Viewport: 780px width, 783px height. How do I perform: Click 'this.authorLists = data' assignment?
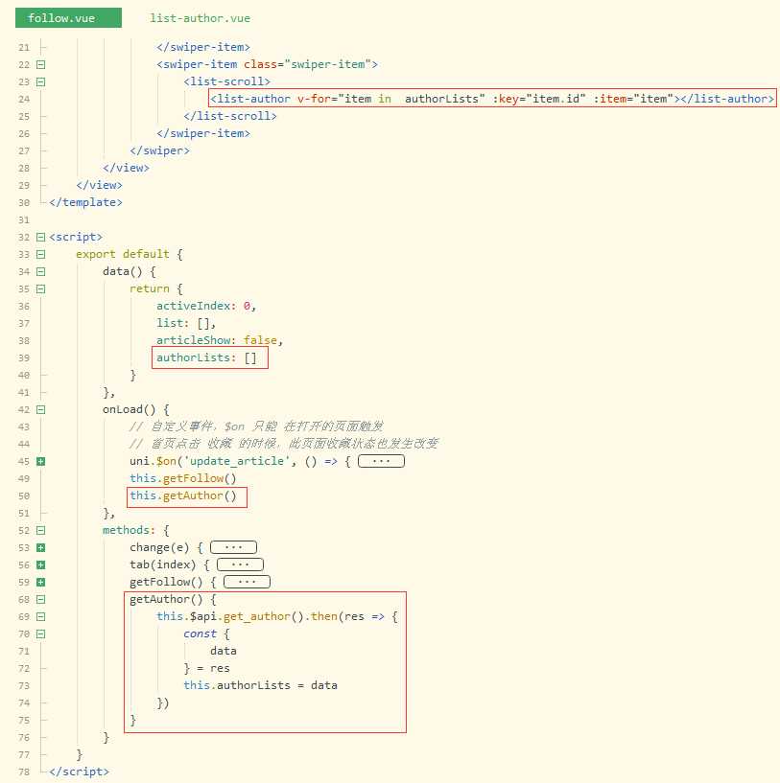pos(261,685)
